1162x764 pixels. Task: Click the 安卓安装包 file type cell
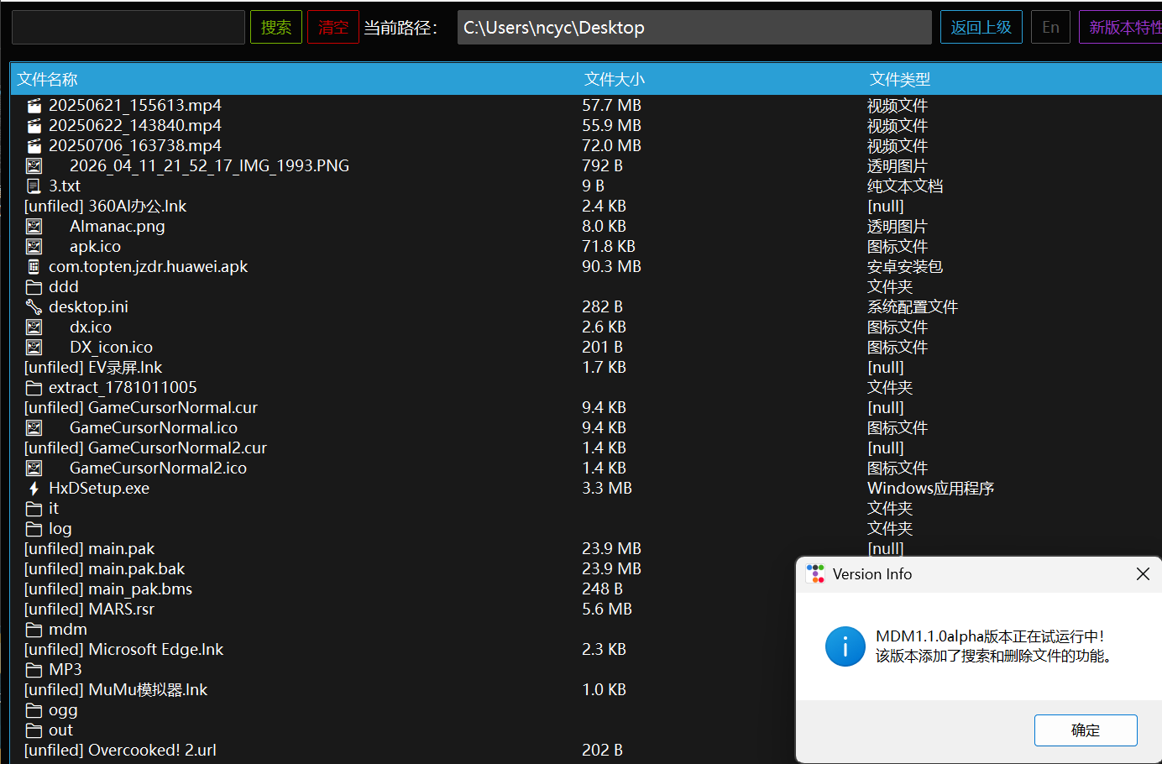(905, 267)
